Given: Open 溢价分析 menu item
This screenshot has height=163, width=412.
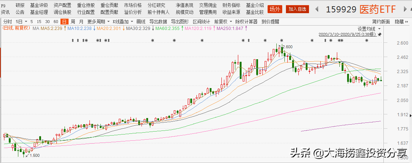Looking at the screenshot, I should pyautogui.click(x=133, y=12).
